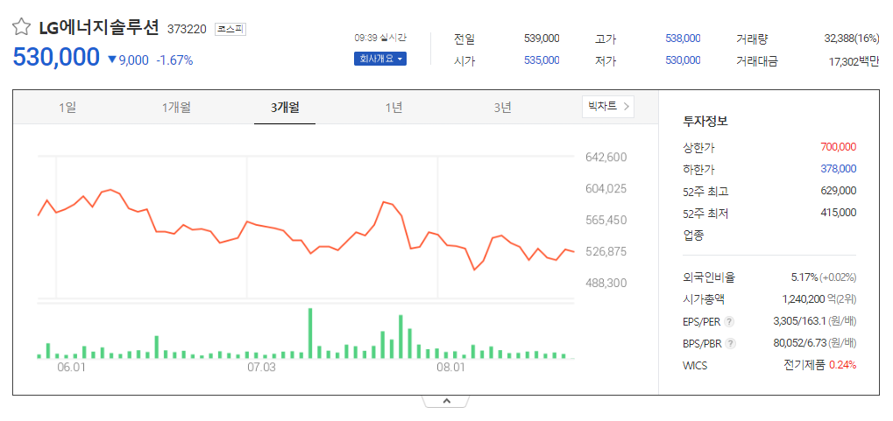The height and width of the screenshot is (421, 893).
Task: Open the 빅차트 full chart view
Action: point(607,107)
